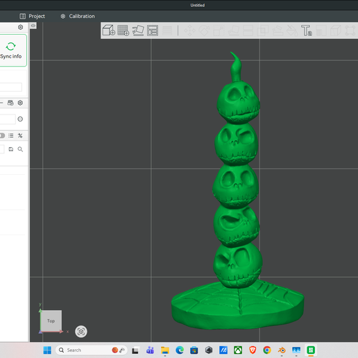Open the Calibration menu
This screenshot has width=358, height=358.
coord(78,16)
